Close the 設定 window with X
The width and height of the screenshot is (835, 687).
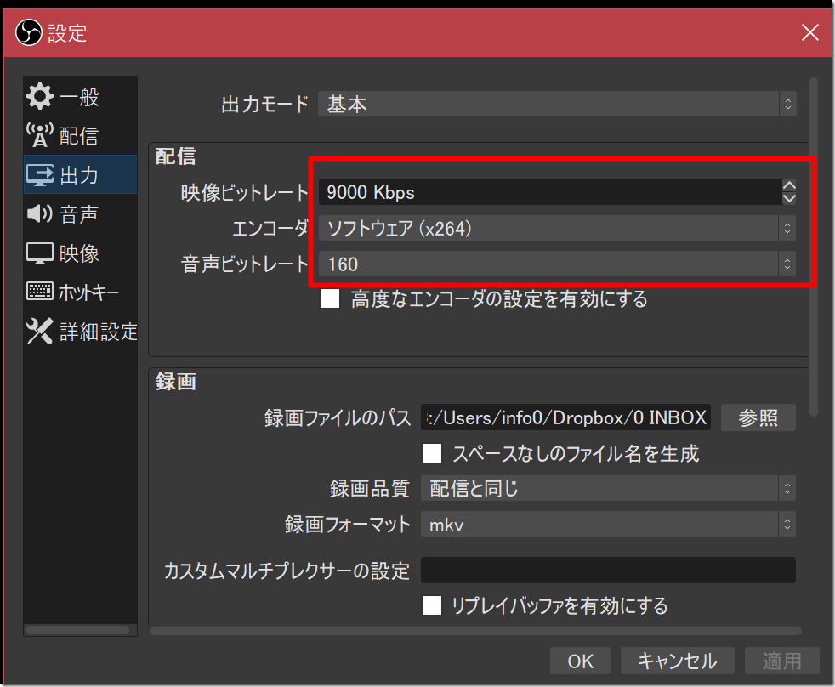tap(810, 32)
